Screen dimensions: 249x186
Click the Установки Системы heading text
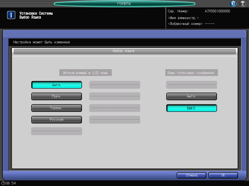36,13
